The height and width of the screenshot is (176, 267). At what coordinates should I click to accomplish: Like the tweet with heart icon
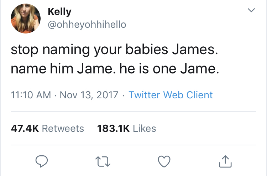click(x=164, y=162)
